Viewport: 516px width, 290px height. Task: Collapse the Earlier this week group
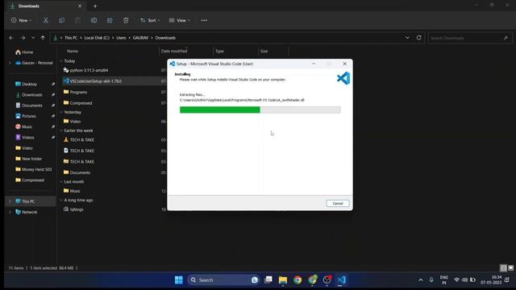[x=61, y=130]
